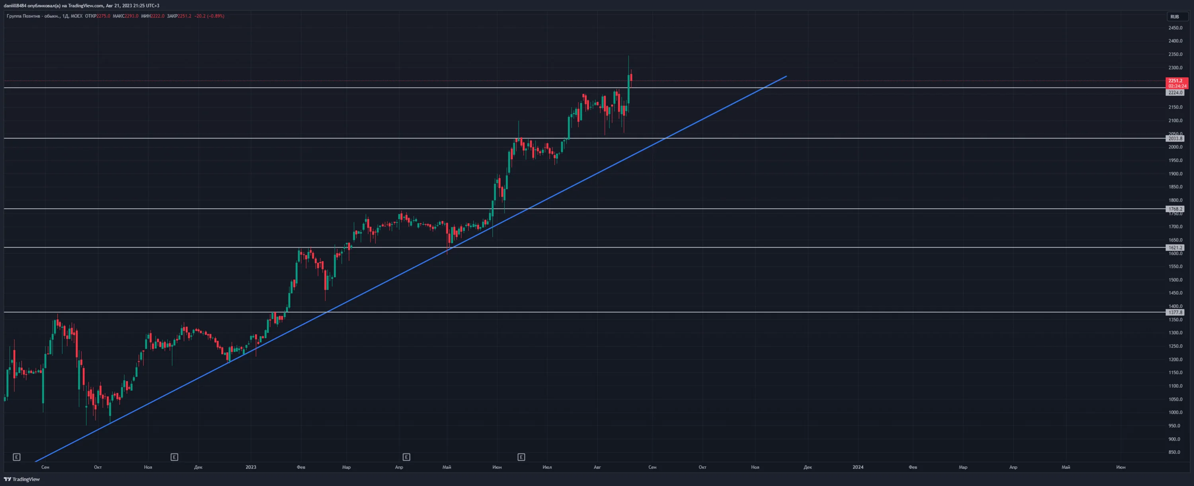Click the ОТКР 2275.0 open value
The width and height of the screenshot is (1194, 486).
point(98,16)
